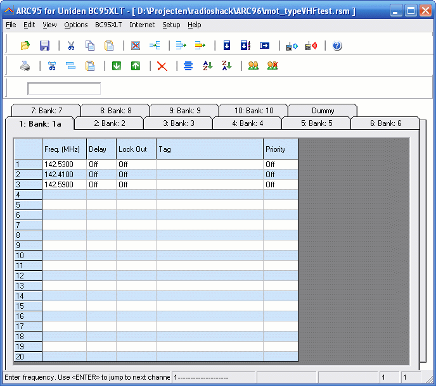The height and width of the screenshot is (386, 436).
Task: Select row header 4 in the channel grid
Action: tap(28, 195)
